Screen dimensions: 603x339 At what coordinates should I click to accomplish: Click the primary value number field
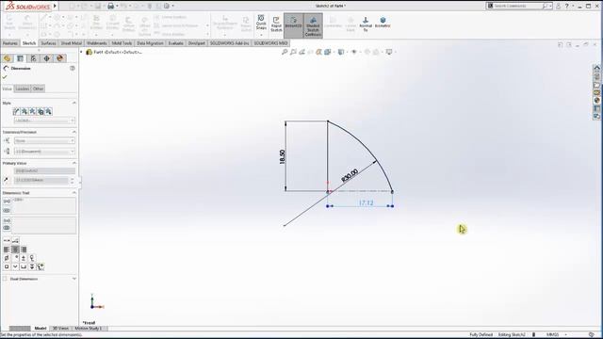(x=41, y=180)
